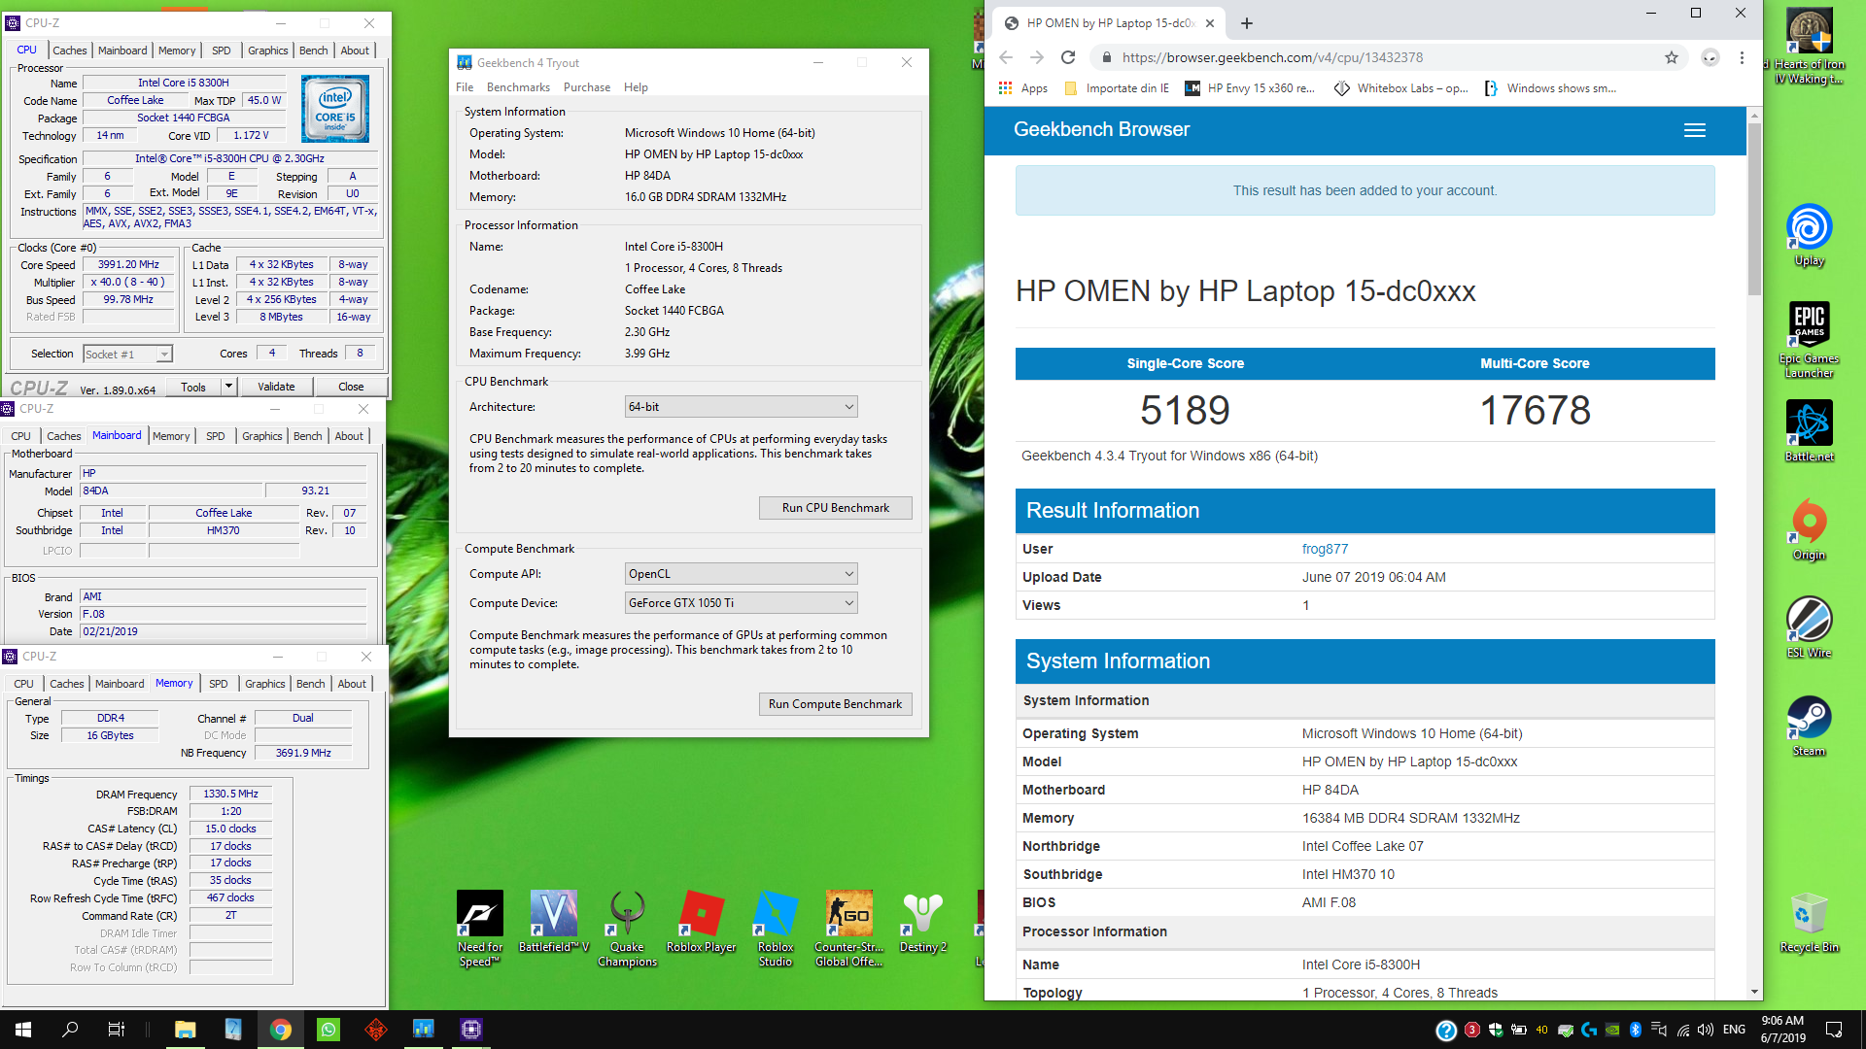Open the Bluetooth tray icon
Screen dimensions: 1866x1049
(1636, 1030)
